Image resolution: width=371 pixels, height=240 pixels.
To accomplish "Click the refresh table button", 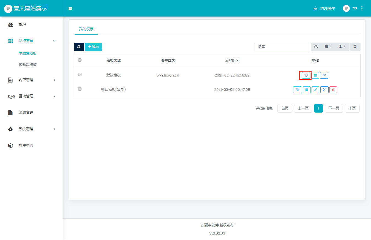I will tap(79, 47).
